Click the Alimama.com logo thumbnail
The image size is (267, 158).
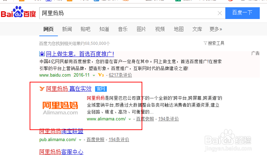[x=60, y=108]
